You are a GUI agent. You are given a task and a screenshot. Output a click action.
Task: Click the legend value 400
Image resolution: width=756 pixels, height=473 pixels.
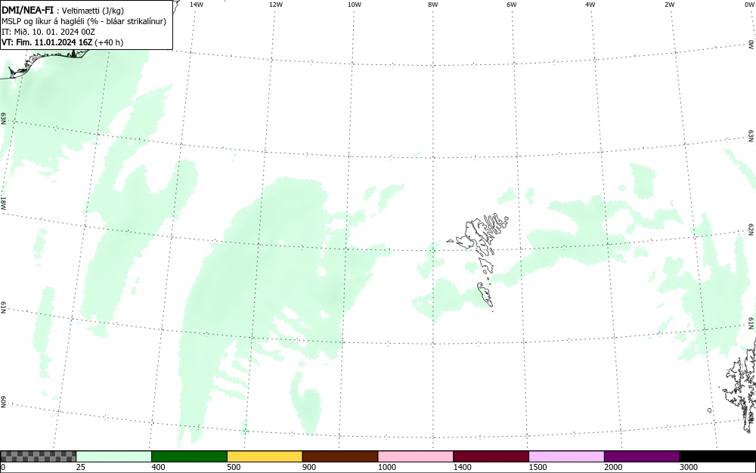(x=158, y=467)
